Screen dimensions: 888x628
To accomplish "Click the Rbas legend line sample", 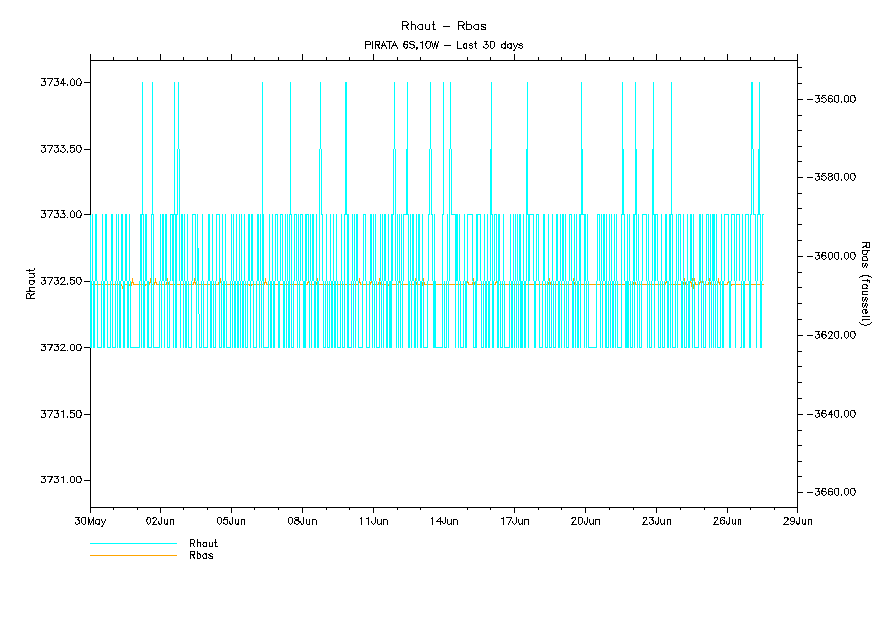I will click(x=133, y=555).
